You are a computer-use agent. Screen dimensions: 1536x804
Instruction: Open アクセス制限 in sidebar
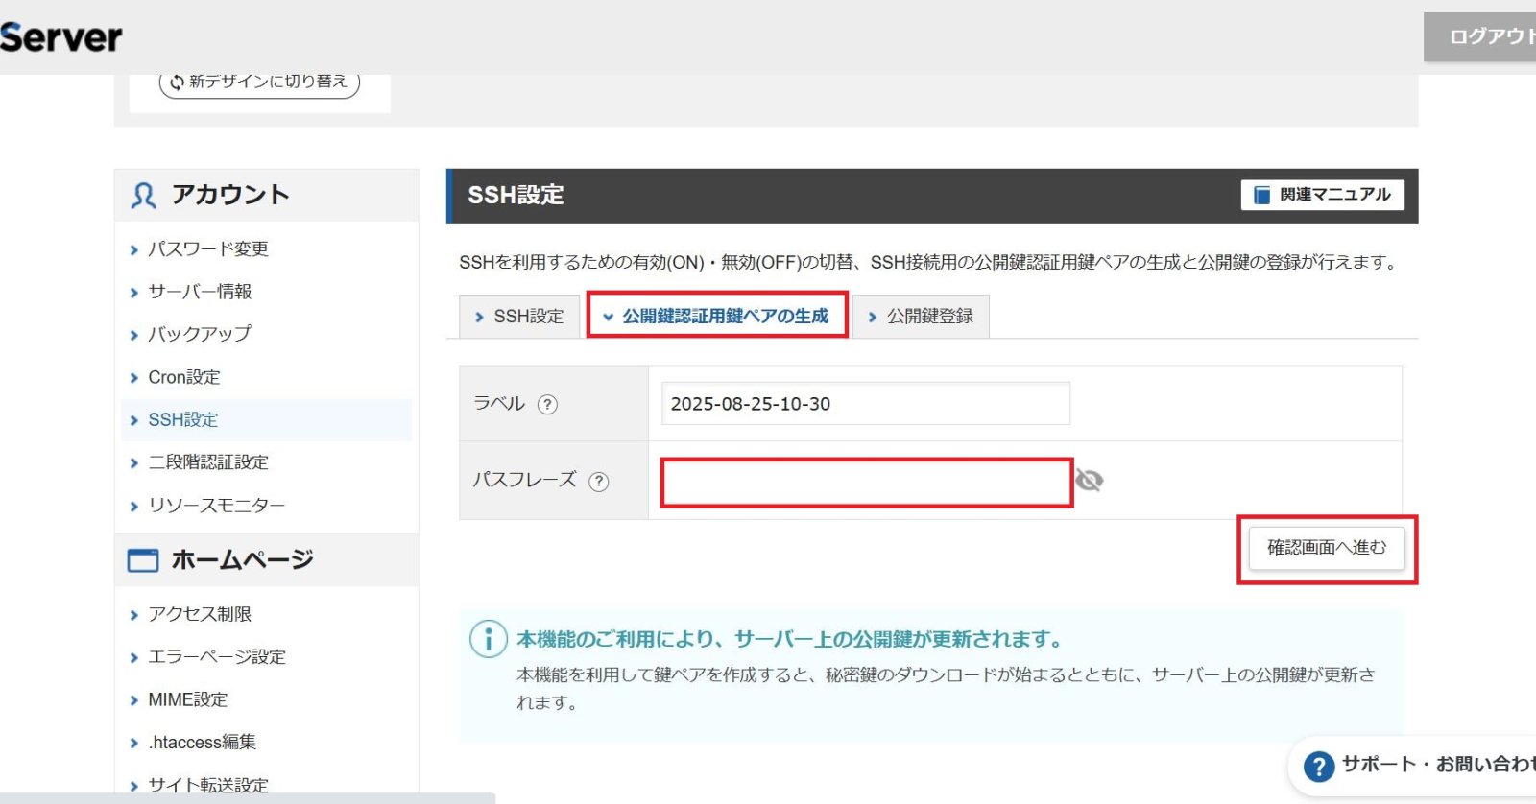click(200, 614)
